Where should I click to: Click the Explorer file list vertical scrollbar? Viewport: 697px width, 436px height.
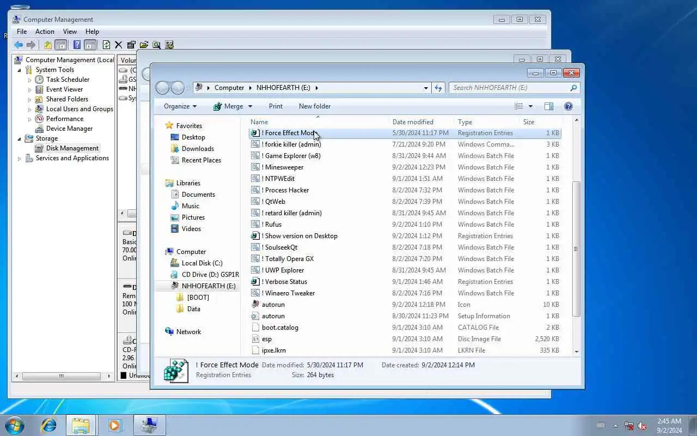576,249
